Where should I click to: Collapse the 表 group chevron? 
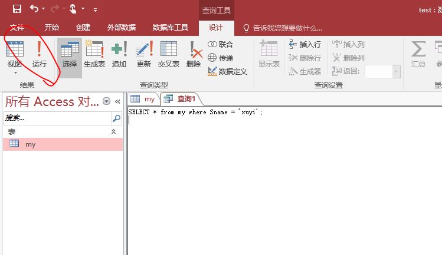pyautogui.click(x=114, y=131)
